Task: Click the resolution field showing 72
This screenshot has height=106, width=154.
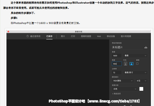Action: pos(117,73)
